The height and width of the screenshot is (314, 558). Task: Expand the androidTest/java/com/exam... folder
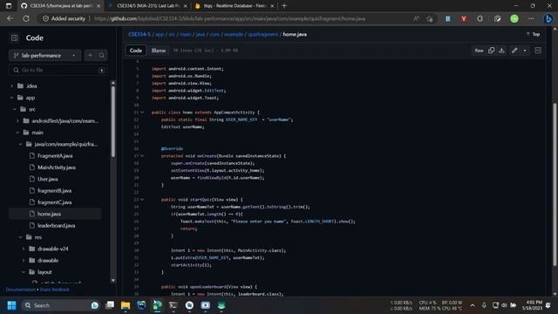(x=17, y=121)
